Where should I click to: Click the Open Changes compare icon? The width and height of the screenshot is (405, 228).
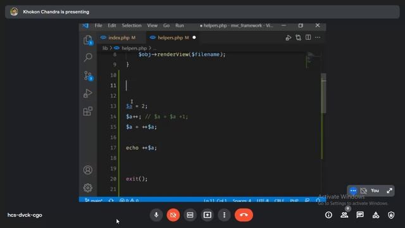[x=298, y=38]
